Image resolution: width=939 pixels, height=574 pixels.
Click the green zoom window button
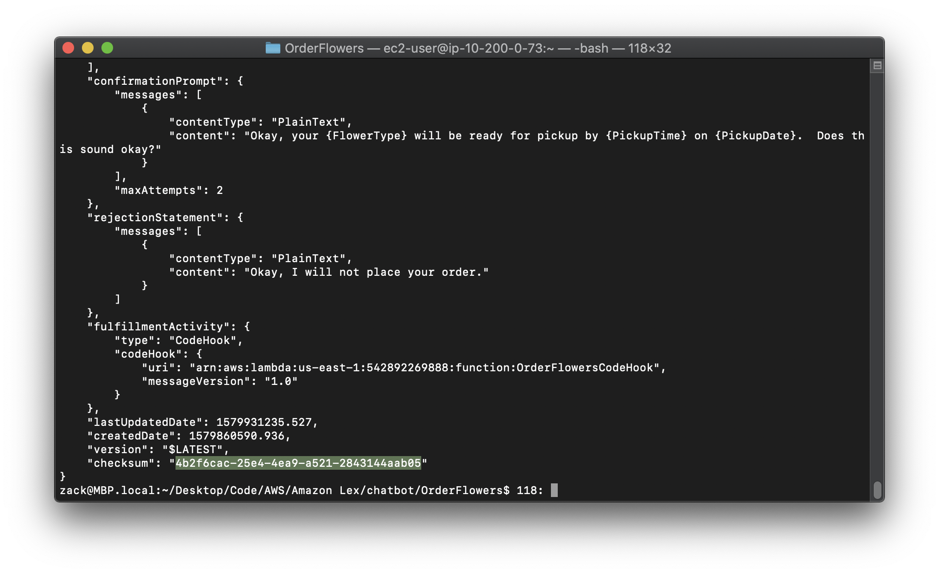coord(107,48)
